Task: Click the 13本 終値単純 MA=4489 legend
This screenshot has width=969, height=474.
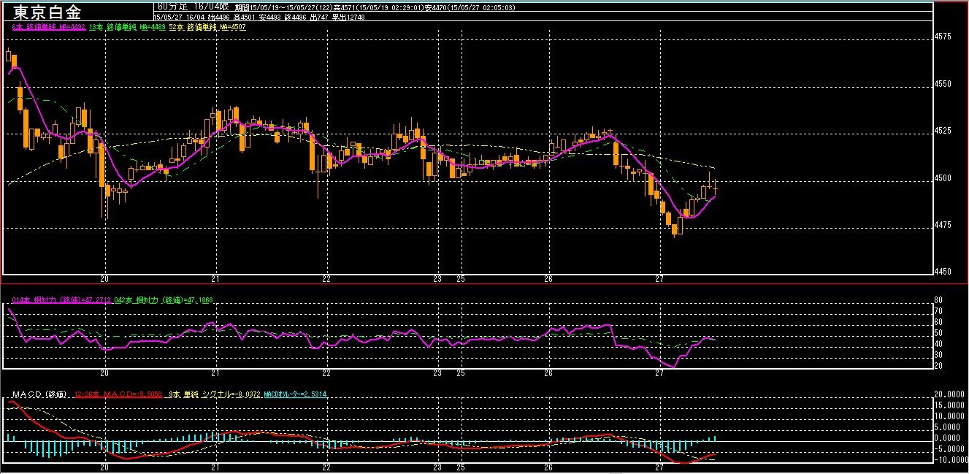Action: (127, 27)
